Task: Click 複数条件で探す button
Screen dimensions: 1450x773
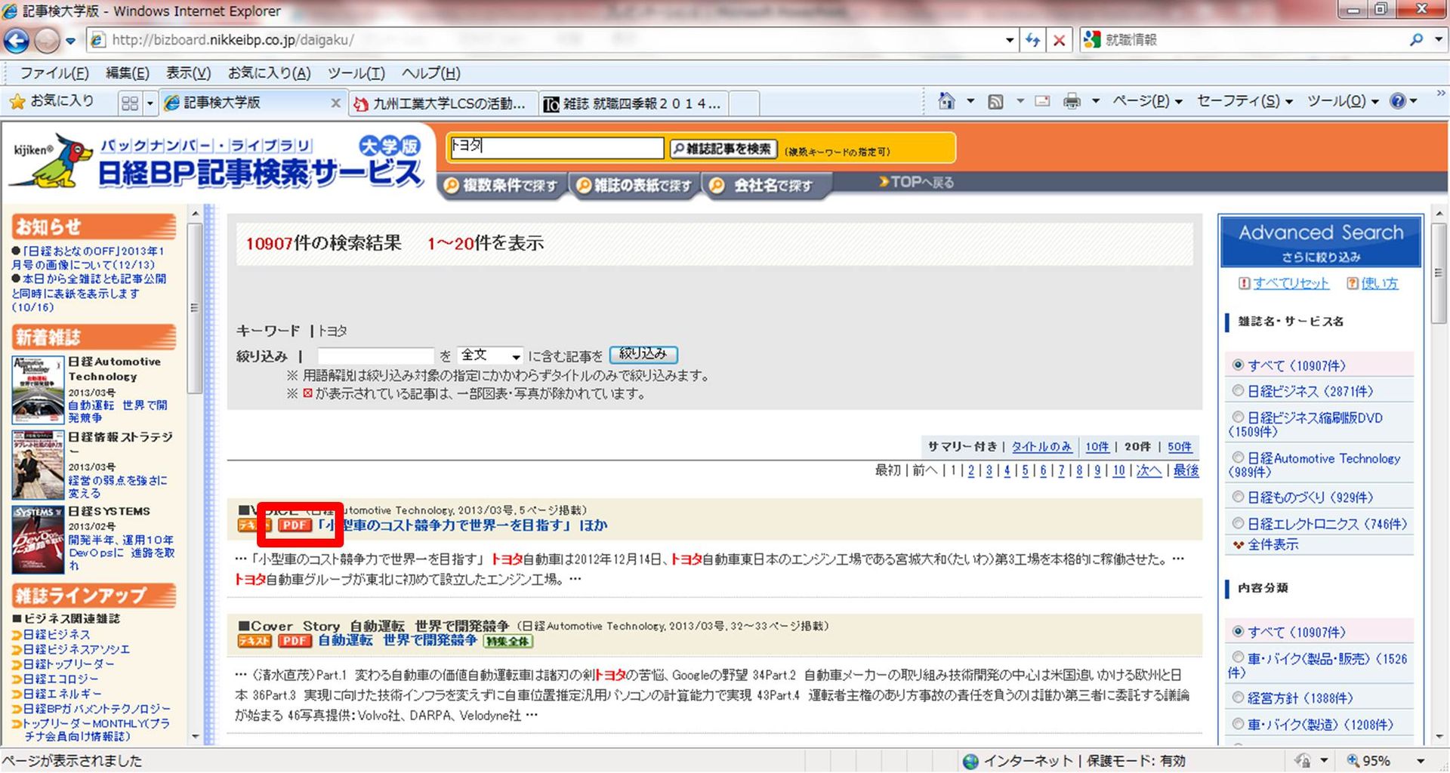Action: coord(501,185)
